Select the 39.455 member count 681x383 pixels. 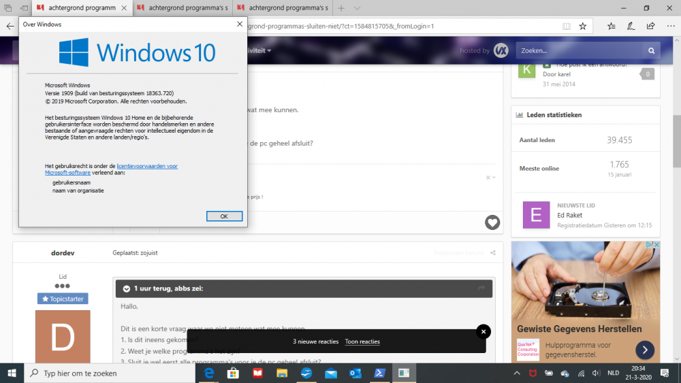pos(619,140)
